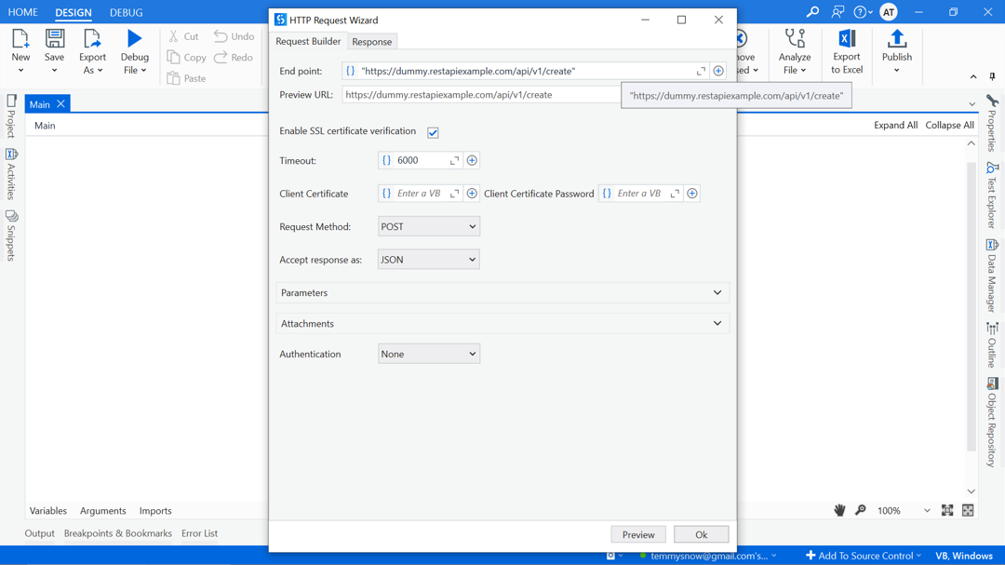Image resolution: width=1005 pixels, height=565 pixels.
Task: Expand the Parameters section
Action: [x=502, y=293]
